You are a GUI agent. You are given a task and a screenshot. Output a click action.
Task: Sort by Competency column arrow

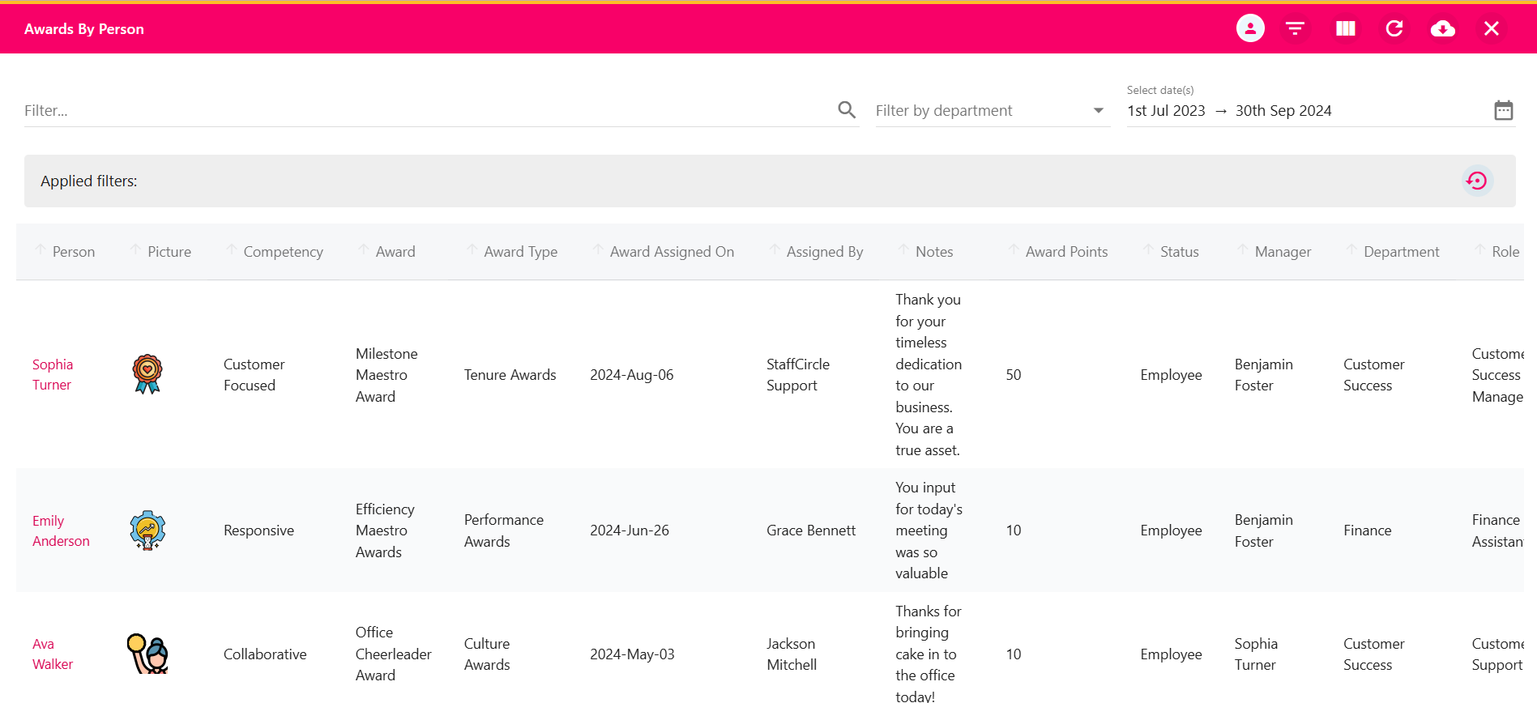click(231, 250)
